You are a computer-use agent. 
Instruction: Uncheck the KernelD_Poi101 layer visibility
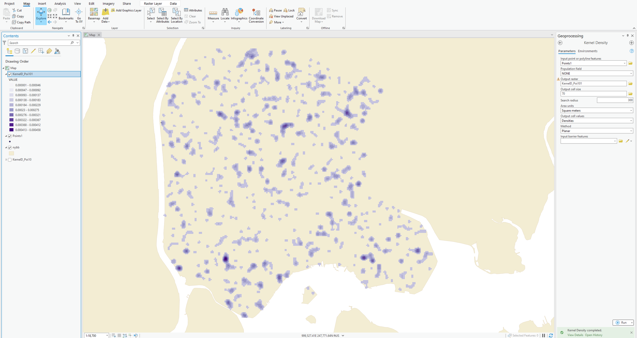10,74
